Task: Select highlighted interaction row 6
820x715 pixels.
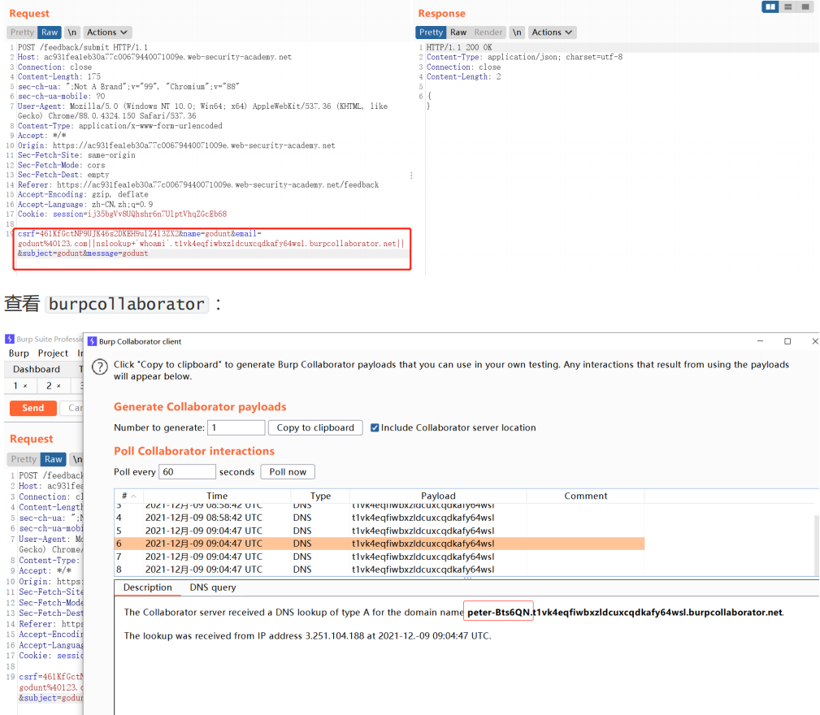Action: coord(380,544)
